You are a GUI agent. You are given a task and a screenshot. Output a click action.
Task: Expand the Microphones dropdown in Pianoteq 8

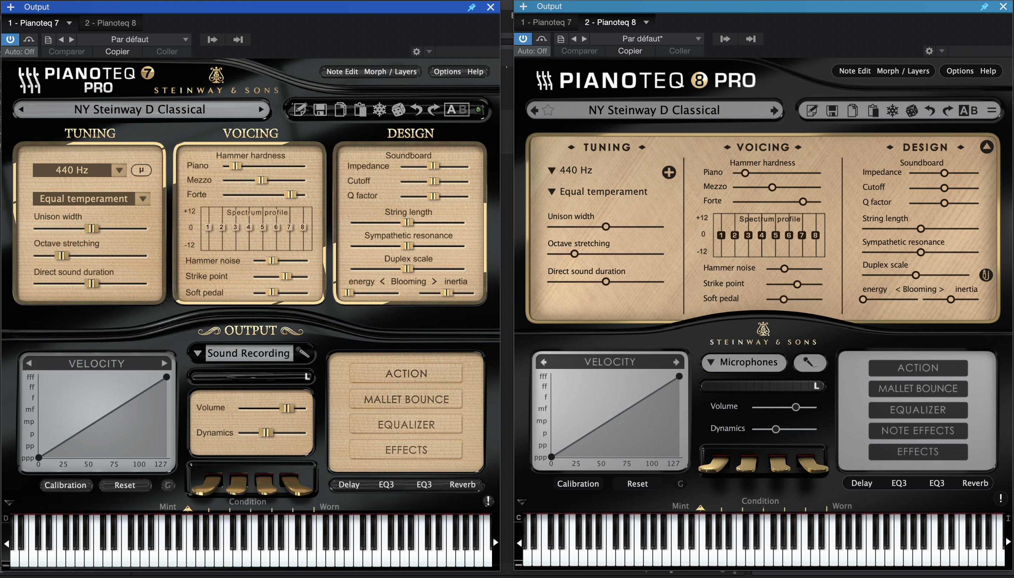point(743,362)
